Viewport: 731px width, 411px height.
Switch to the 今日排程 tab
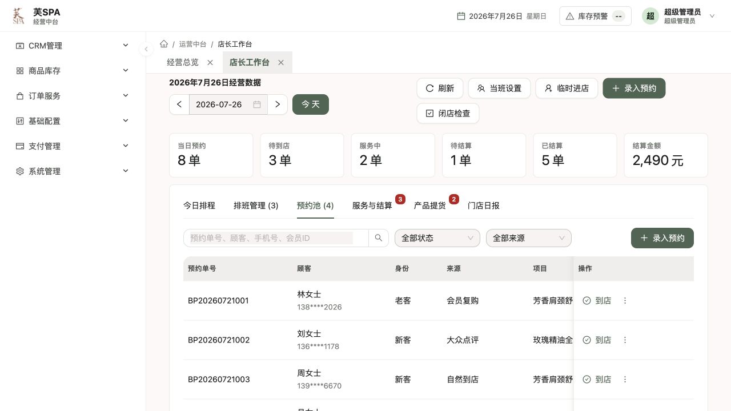[x=199, y=205]
